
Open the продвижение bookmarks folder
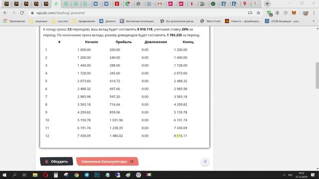(84, 21)
